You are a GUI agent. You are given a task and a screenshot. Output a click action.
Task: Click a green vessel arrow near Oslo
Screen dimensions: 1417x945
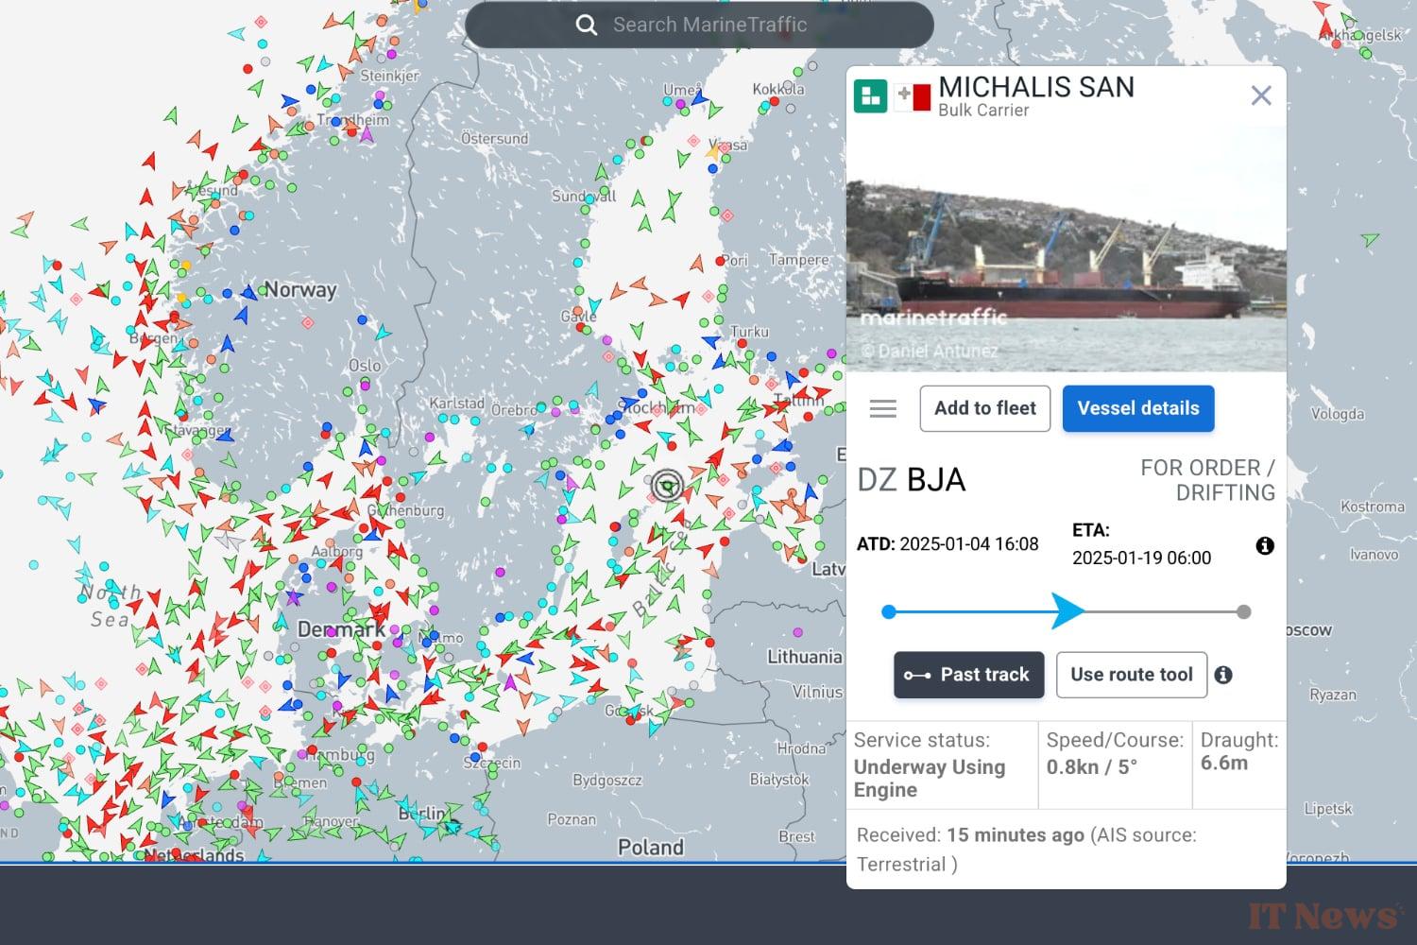[368, 438]
